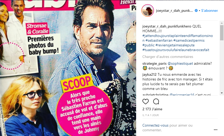Screen dimensions: 224x136
Task: Click the Connectez-vous login link
Action: click(156, 125)
